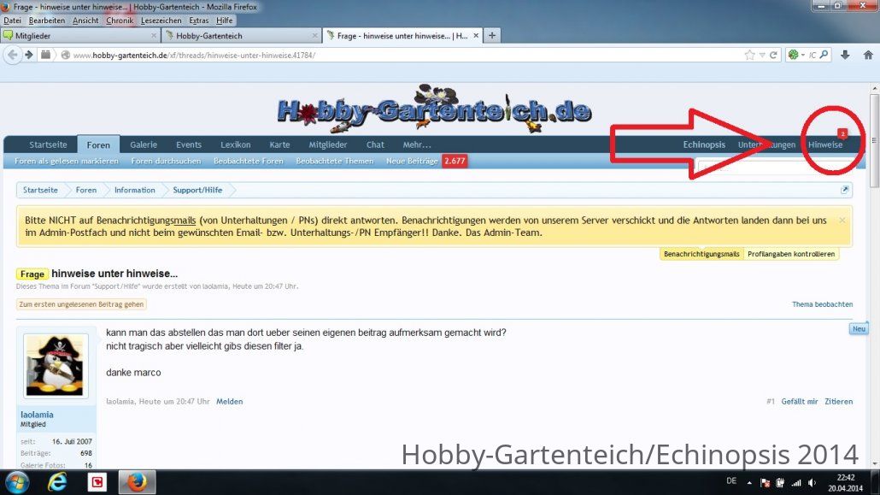Go to the Firefox home page icon

click(868, 55)
